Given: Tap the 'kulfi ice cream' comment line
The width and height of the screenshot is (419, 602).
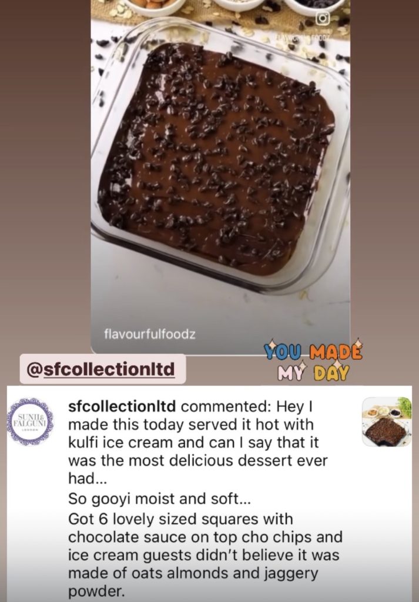Looking at the screenshot, I should (193, 443).
